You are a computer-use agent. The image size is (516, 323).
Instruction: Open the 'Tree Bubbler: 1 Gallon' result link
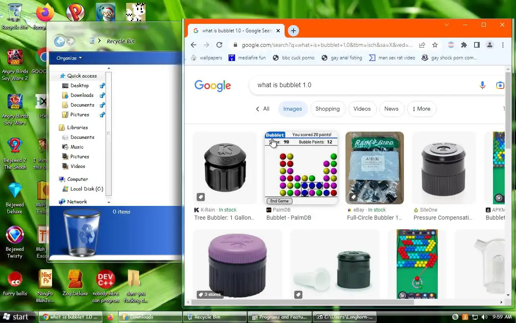click(224, 218)
